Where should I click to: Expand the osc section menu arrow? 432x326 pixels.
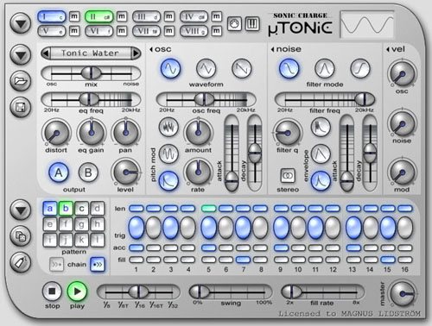pyautogui.click(x=151, y=49)
